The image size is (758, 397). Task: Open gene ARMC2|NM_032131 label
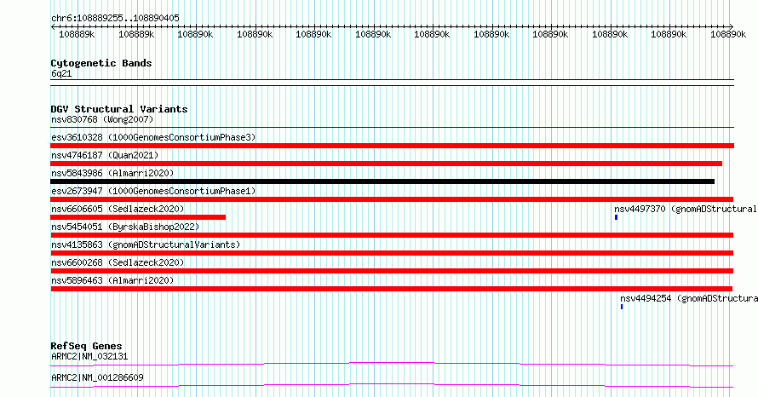click(x=89, y=356)
